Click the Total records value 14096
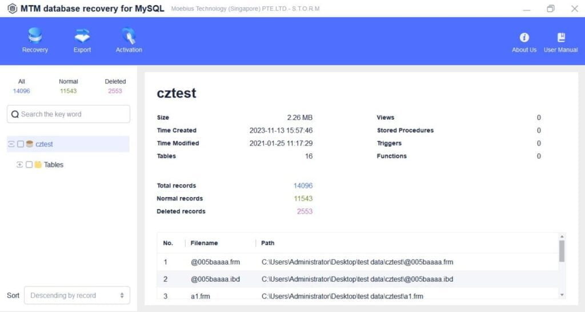Viewport: 585px width, 312px height. [303, 186]
